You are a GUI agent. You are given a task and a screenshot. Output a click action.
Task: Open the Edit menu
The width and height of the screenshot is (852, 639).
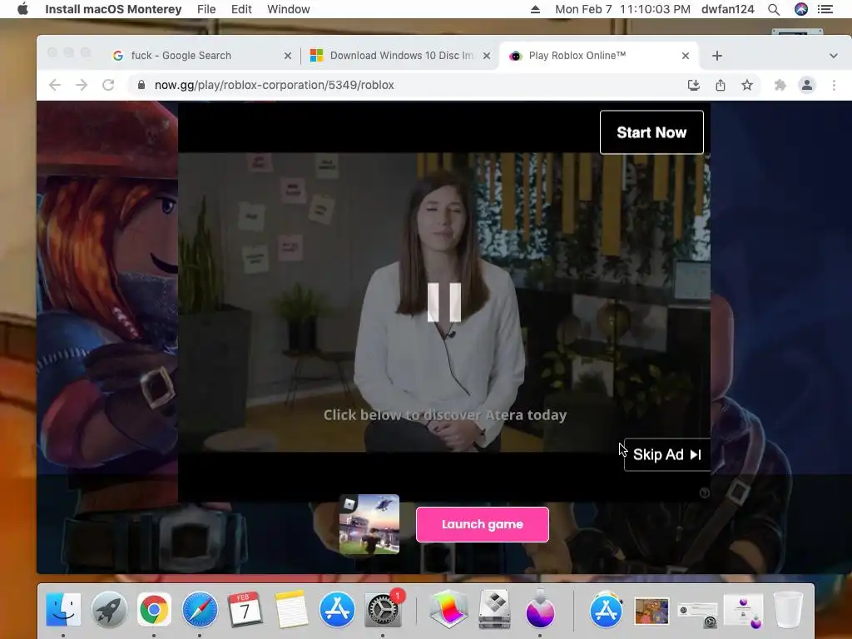[241, 9]
